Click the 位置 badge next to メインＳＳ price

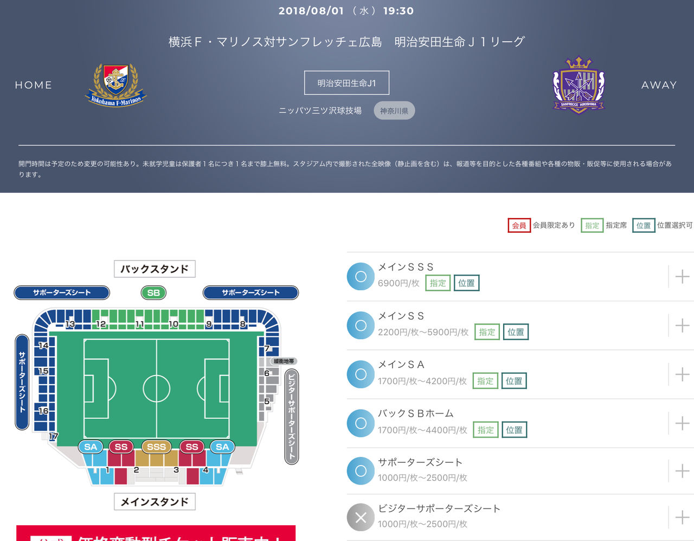point(516,332)
